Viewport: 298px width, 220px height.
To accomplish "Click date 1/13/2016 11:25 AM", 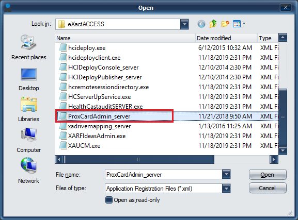I will tap(225, 126).
